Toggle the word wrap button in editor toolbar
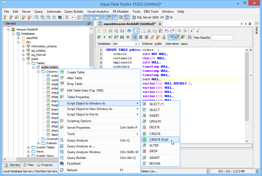The image size is (262, 176). (136, 31)
